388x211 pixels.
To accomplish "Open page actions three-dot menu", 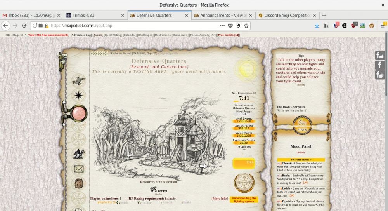I will 222,26.
